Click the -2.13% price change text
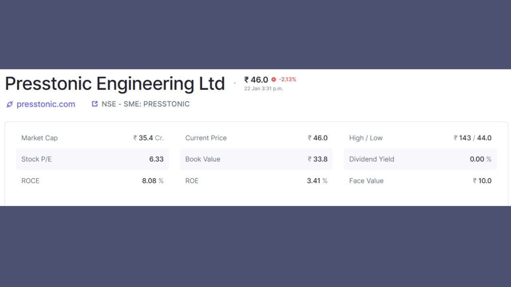Viewport: 511px width, 287px height. [x=287, y=79]
